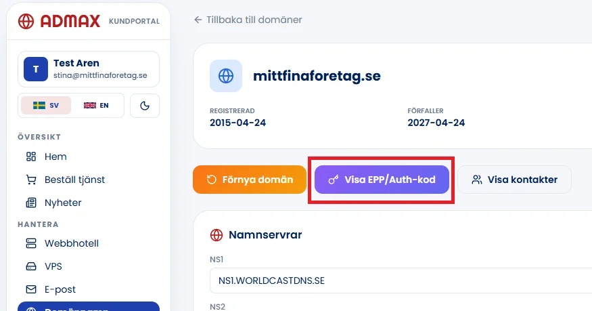Click the blue globe icon beside mittfinaforetag.se
This screenshot has width=592, height=311.
click(226, 76)
